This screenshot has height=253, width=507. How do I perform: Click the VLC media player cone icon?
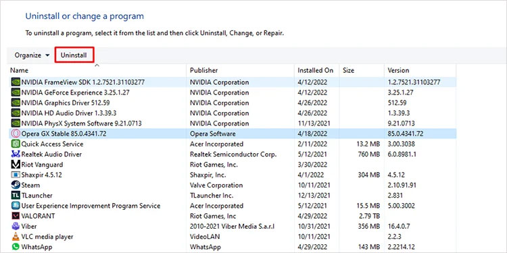pyautogui.click(x=16, y=237)
